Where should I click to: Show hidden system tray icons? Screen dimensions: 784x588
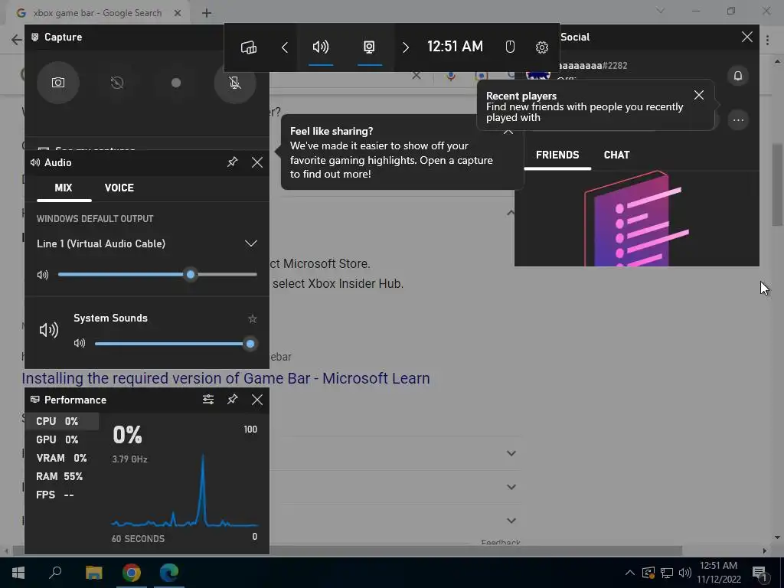[630, 573]
